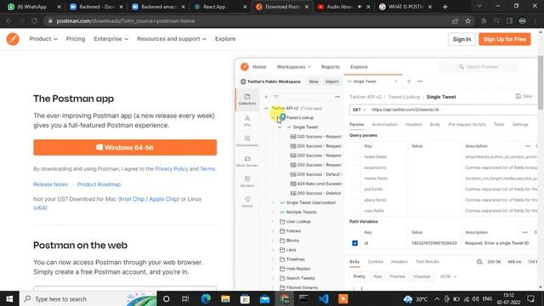Expand Resources and support menu
This screenshot has height=306, width=544.
(172, 39)
